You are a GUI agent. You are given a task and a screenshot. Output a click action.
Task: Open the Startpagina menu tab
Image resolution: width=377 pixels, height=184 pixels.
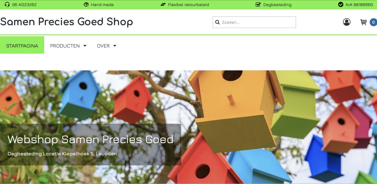coord(22,45)
